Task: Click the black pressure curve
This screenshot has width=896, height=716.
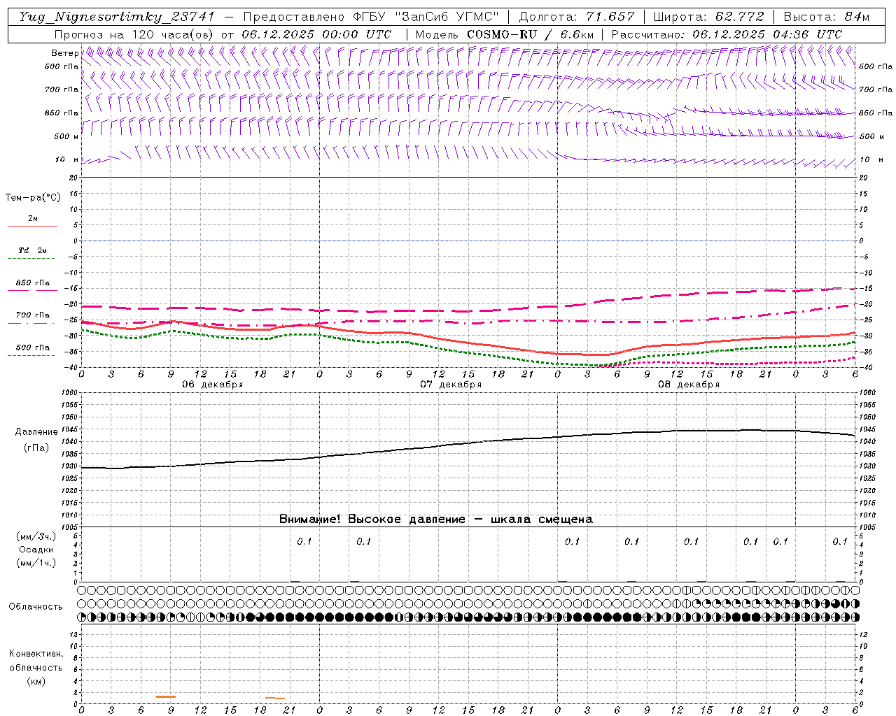Action: click(468, 443)
